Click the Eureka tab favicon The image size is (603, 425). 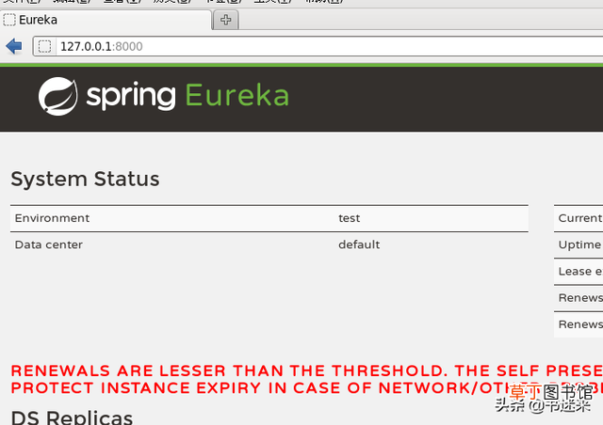[9, 20]
